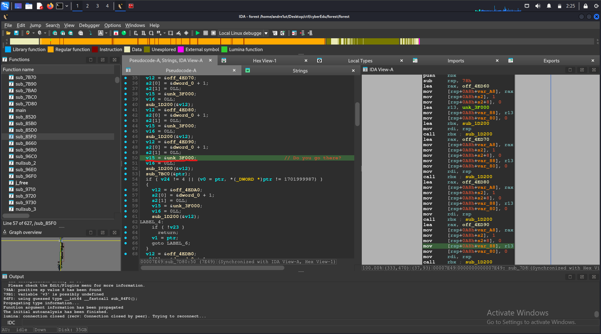Image resolution: width=601 pixels, height=334 pixels.
Task: Click the red marker toolbar icon
Action: click(x=116, y=33)
